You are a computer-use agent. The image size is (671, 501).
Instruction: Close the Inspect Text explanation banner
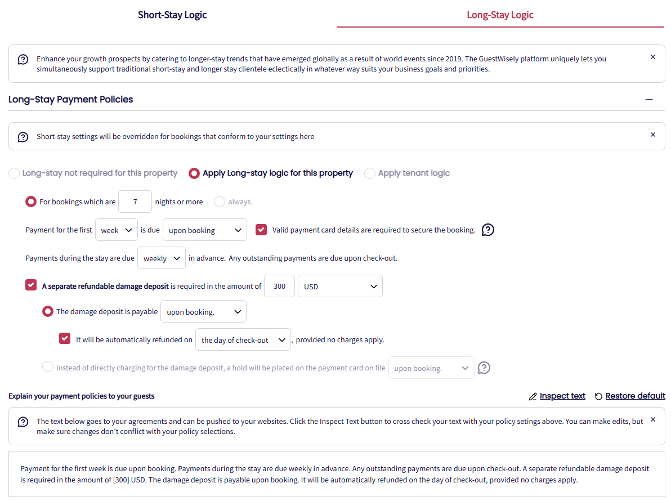click(653, 419)
